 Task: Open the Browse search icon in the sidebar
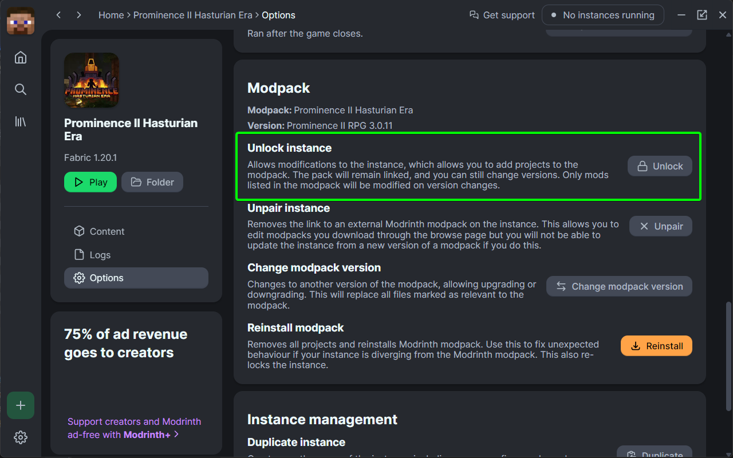point(21,89)
